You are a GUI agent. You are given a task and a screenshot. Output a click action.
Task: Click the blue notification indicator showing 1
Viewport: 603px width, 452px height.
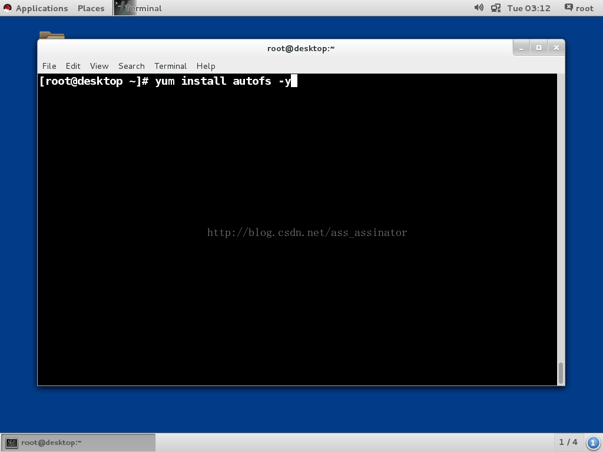pos(593,443)
